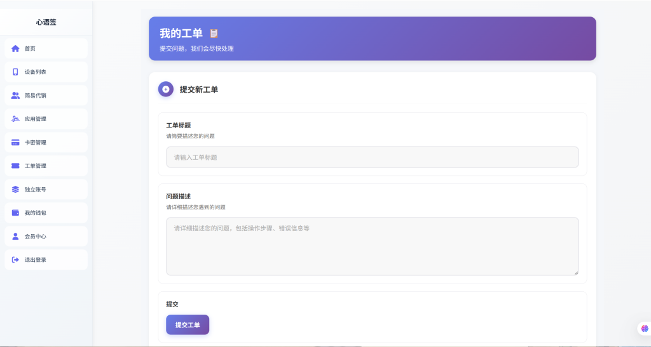Open 我的钱包 in the sidebar
Image resolution: width=651 pixels, height=347 pixels.
[46, 213]
